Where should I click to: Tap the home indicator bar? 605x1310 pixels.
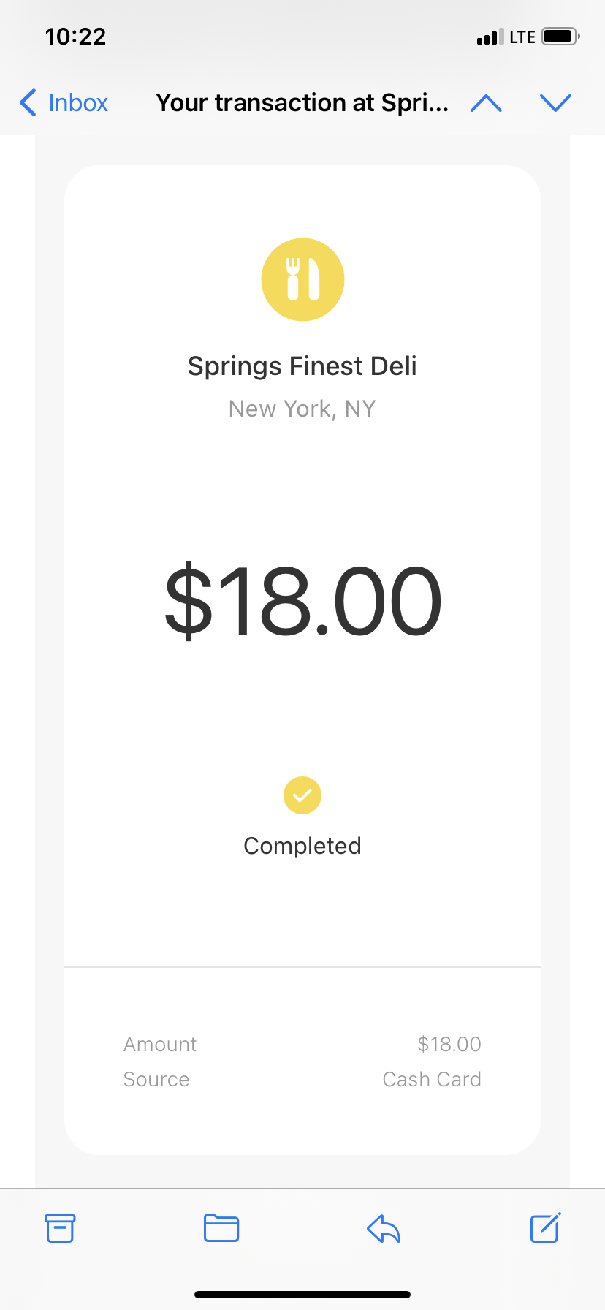coord(302,1295)
